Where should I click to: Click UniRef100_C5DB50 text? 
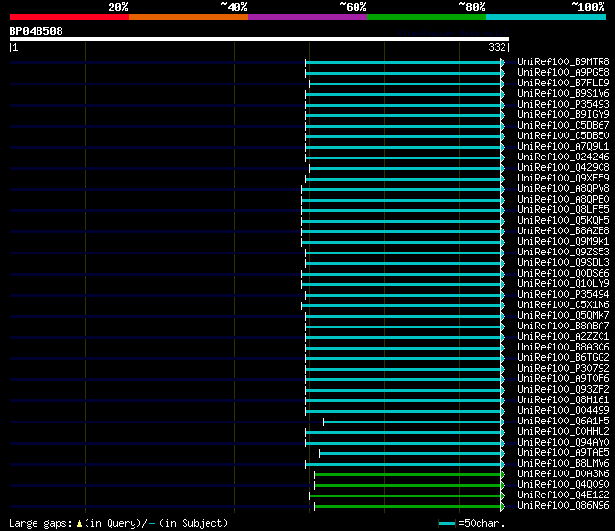click(x=563, y=136)
